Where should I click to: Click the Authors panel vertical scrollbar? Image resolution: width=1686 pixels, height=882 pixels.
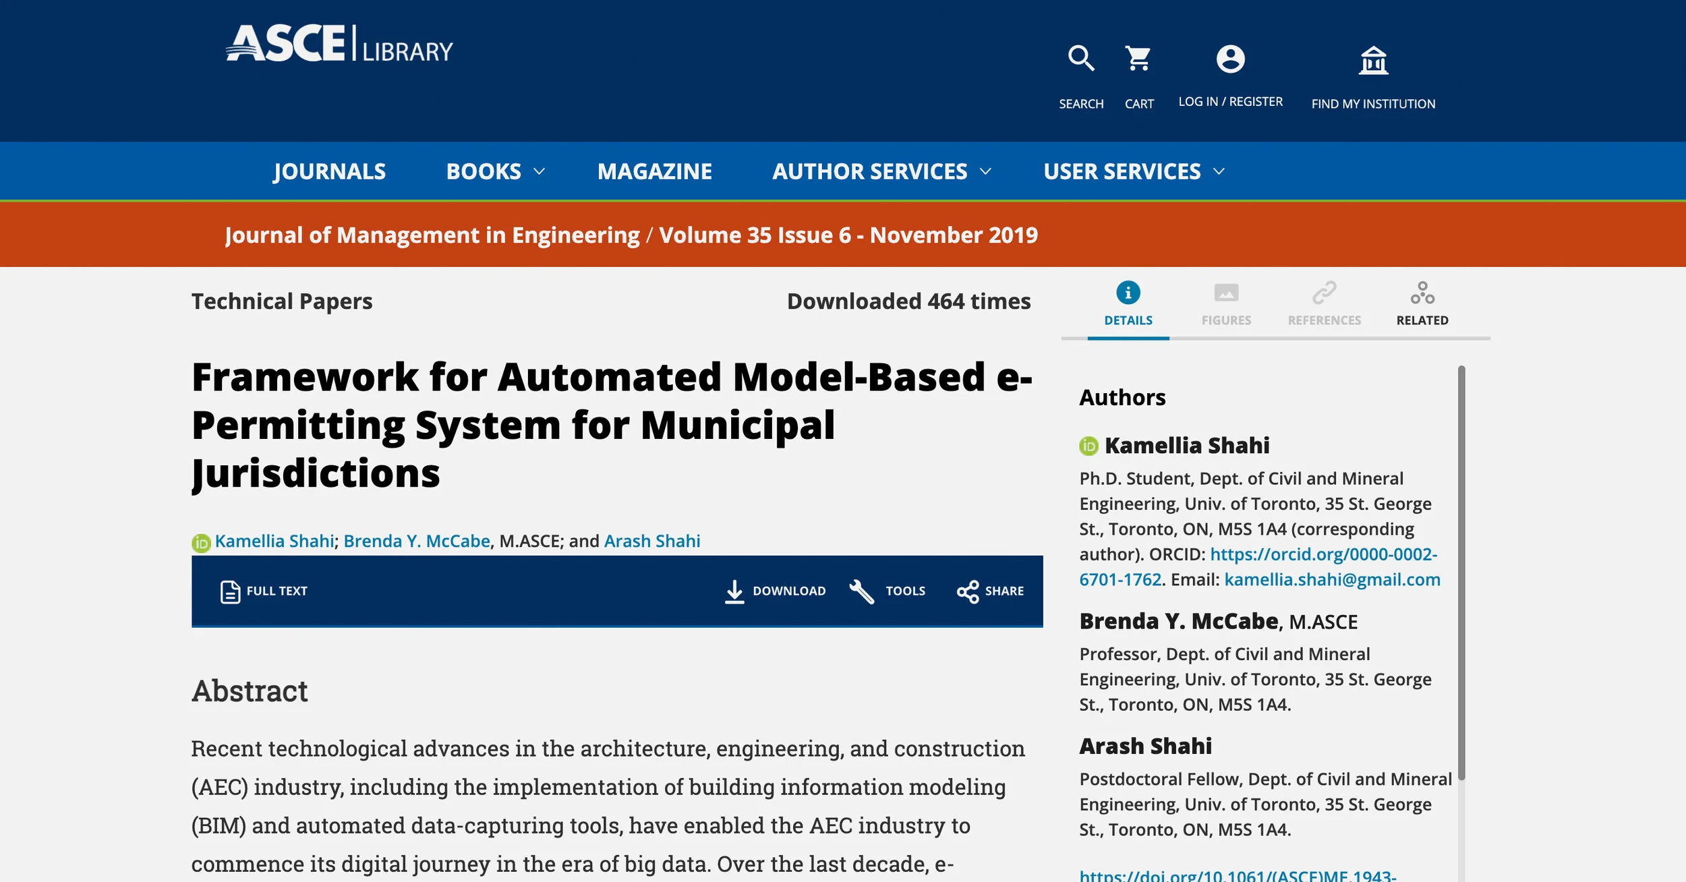(x=1461, y=573)
